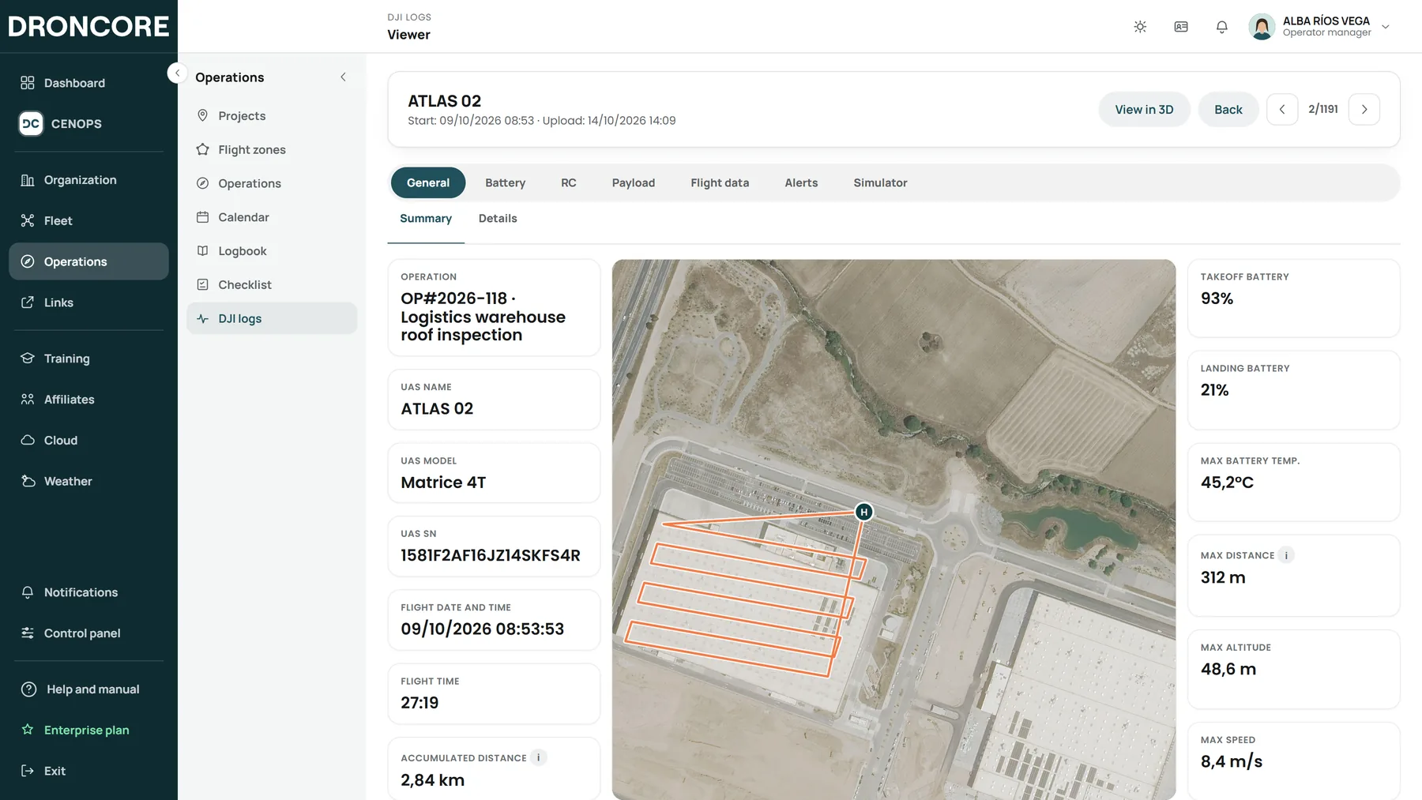
Task: Switch to the Flight data tab
Action: (720, 182)
